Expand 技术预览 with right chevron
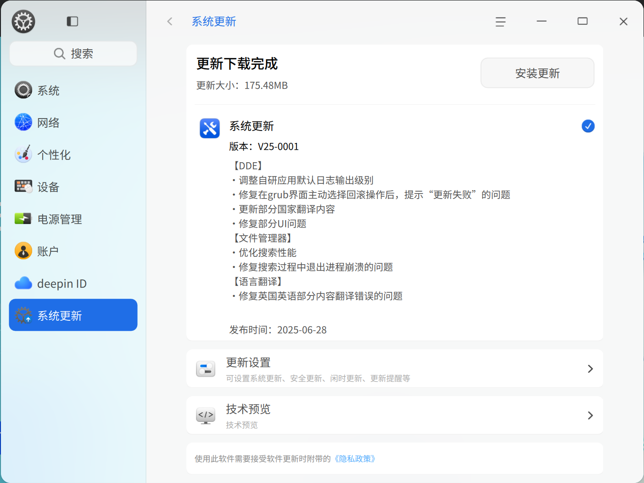The width and height of the screenshot is (644, 483). 590,415
